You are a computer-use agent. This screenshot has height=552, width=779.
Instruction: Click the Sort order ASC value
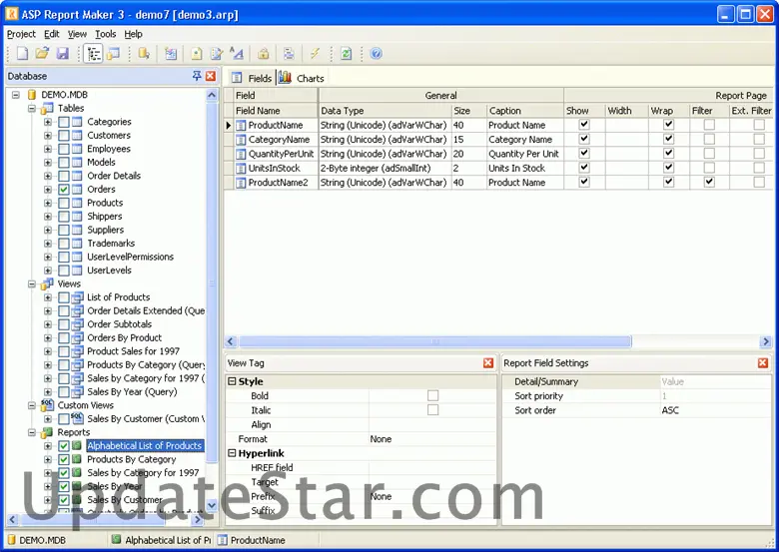click(x=715, y=410)
